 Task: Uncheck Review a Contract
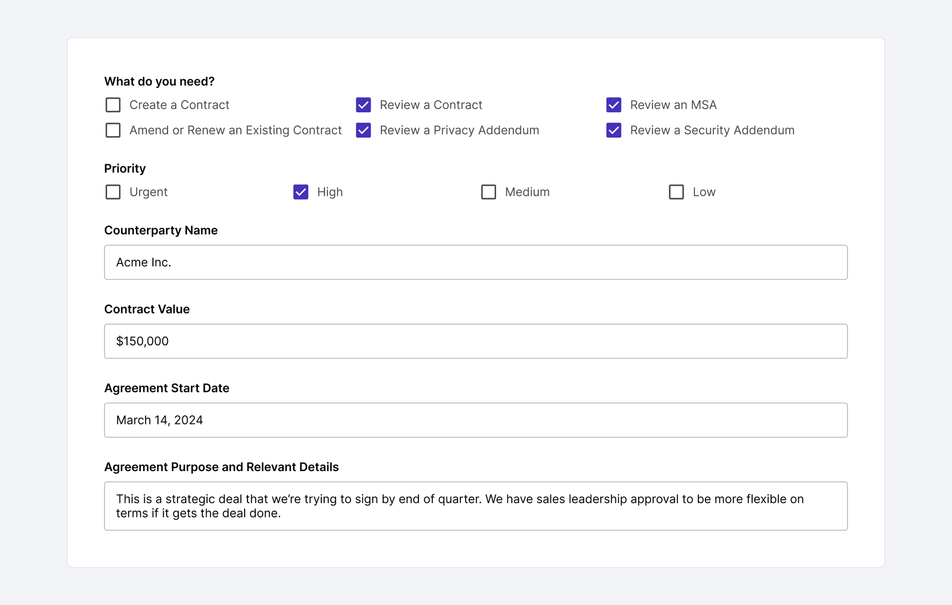pyautogui.click(x=363, y=105)
